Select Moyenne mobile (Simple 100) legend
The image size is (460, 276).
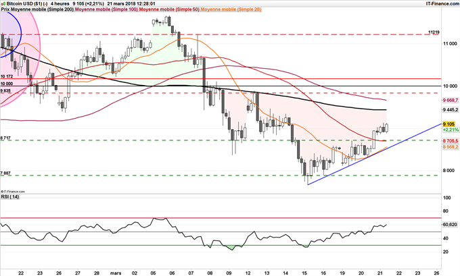coord(106,9)
